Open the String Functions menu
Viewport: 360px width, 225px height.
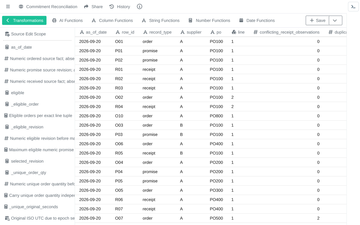tap(160, 20)
